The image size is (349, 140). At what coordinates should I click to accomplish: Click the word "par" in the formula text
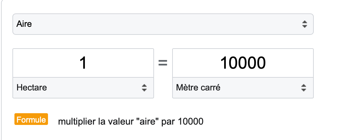168,121
